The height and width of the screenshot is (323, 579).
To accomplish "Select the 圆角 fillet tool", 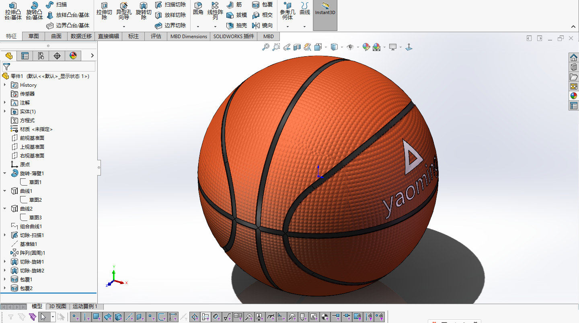I will coord(198,9).
